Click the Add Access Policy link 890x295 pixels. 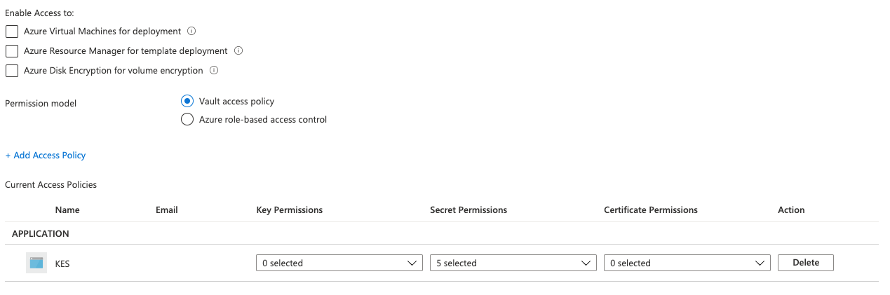(x=46, y=155)
